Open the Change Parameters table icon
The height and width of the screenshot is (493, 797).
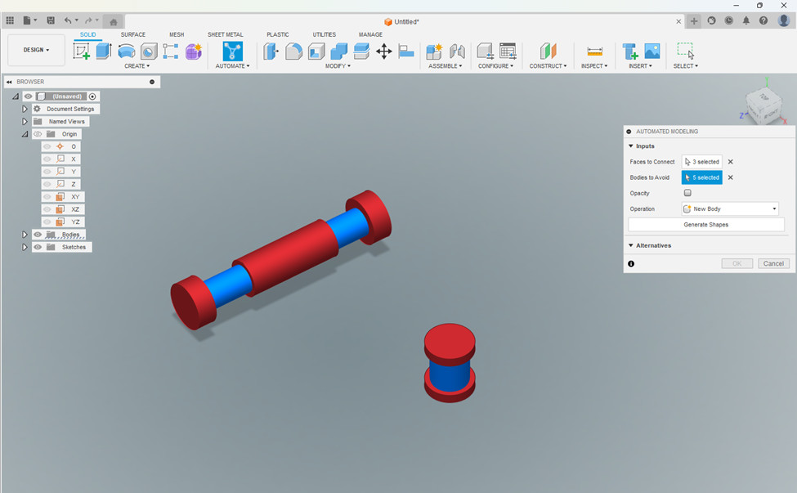[x=508, y=51]
